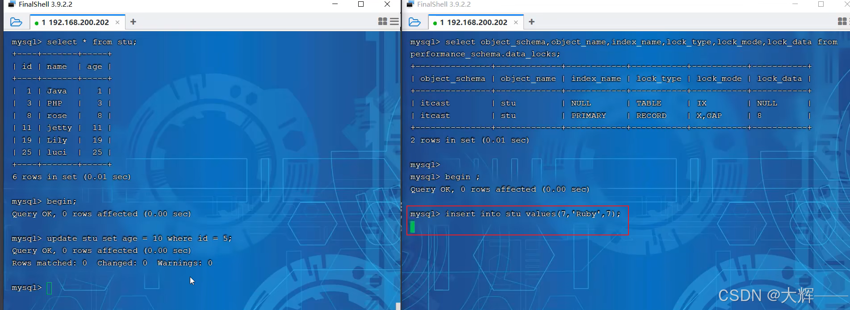Click the 'PRIMARY' index_name cell

(x=589, y=116)
